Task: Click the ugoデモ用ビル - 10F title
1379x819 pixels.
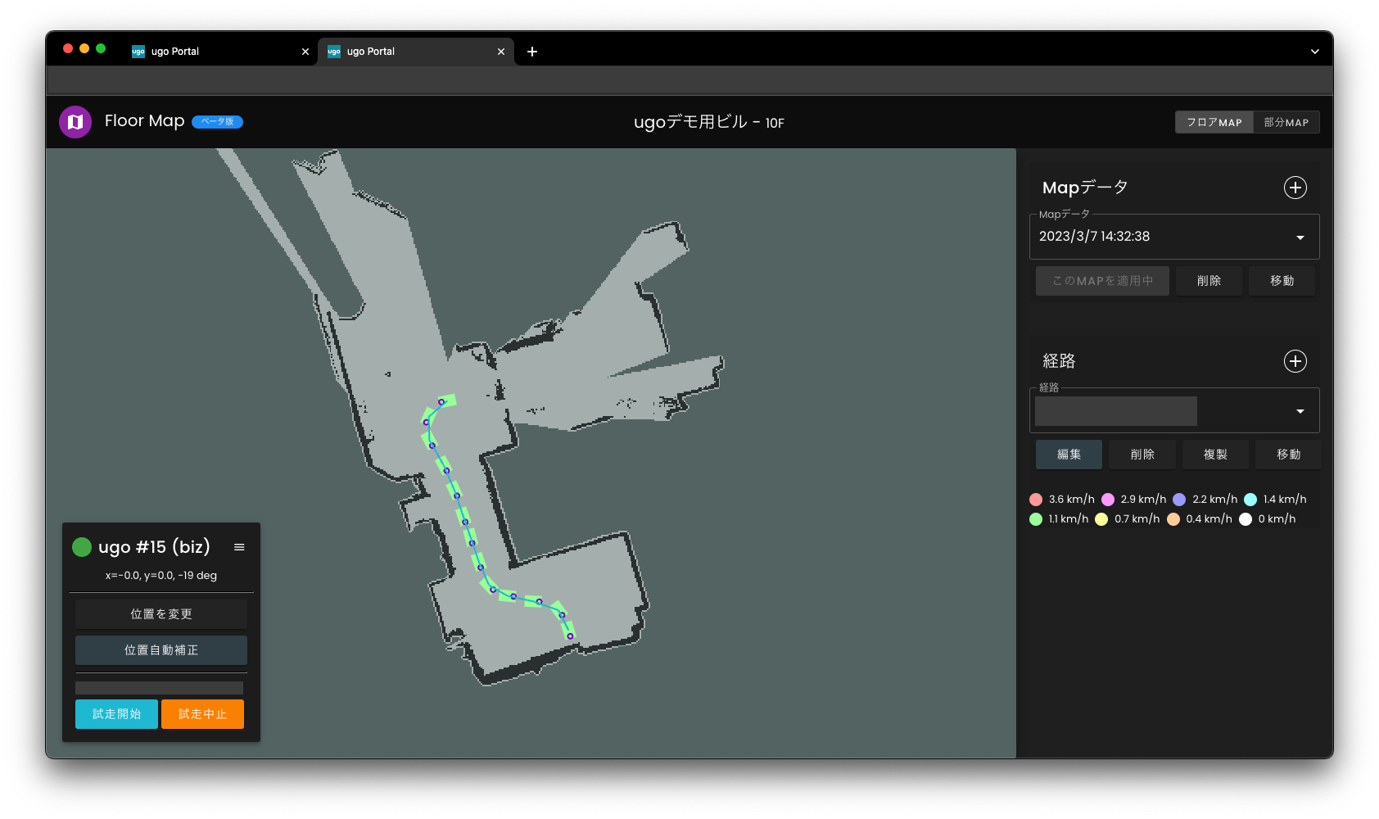Action: (709, 122)
